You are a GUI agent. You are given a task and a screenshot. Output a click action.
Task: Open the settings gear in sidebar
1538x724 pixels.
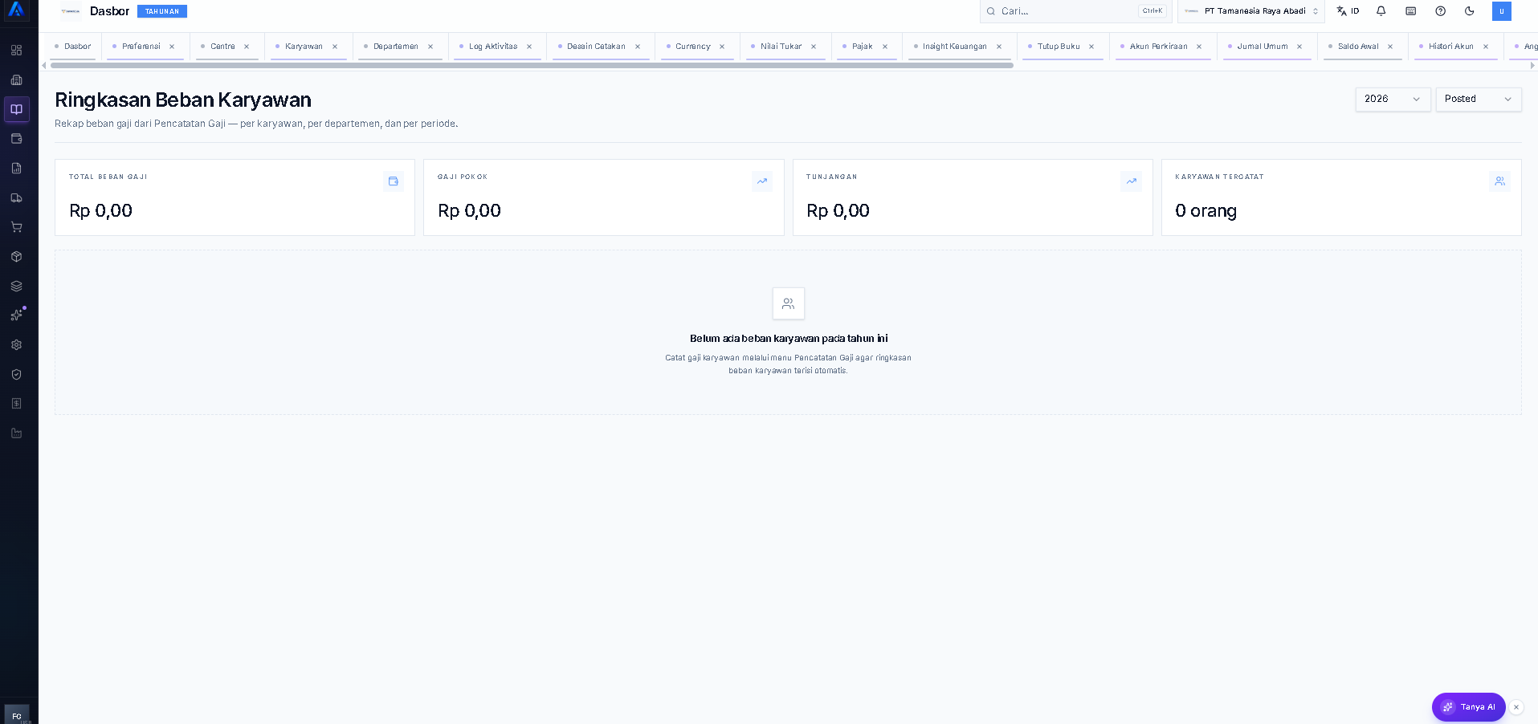point(16,345)
